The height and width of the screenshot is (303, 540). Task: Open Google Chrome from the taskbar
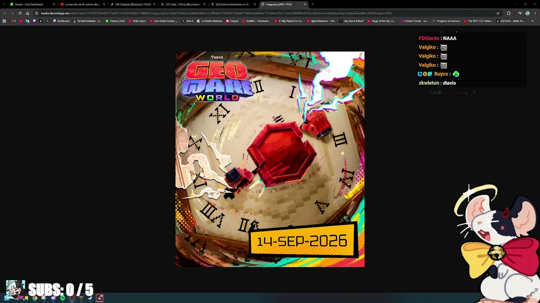(x=35, y=298)
